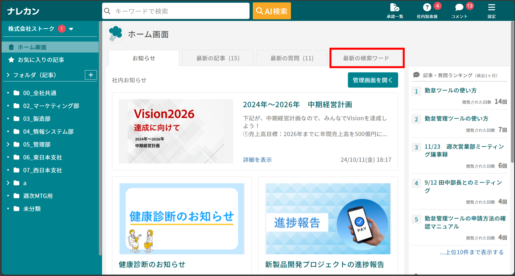Switch to the 最新の検索ワード tab
This screenshot has height=276, width=515.
click(366, 58)
